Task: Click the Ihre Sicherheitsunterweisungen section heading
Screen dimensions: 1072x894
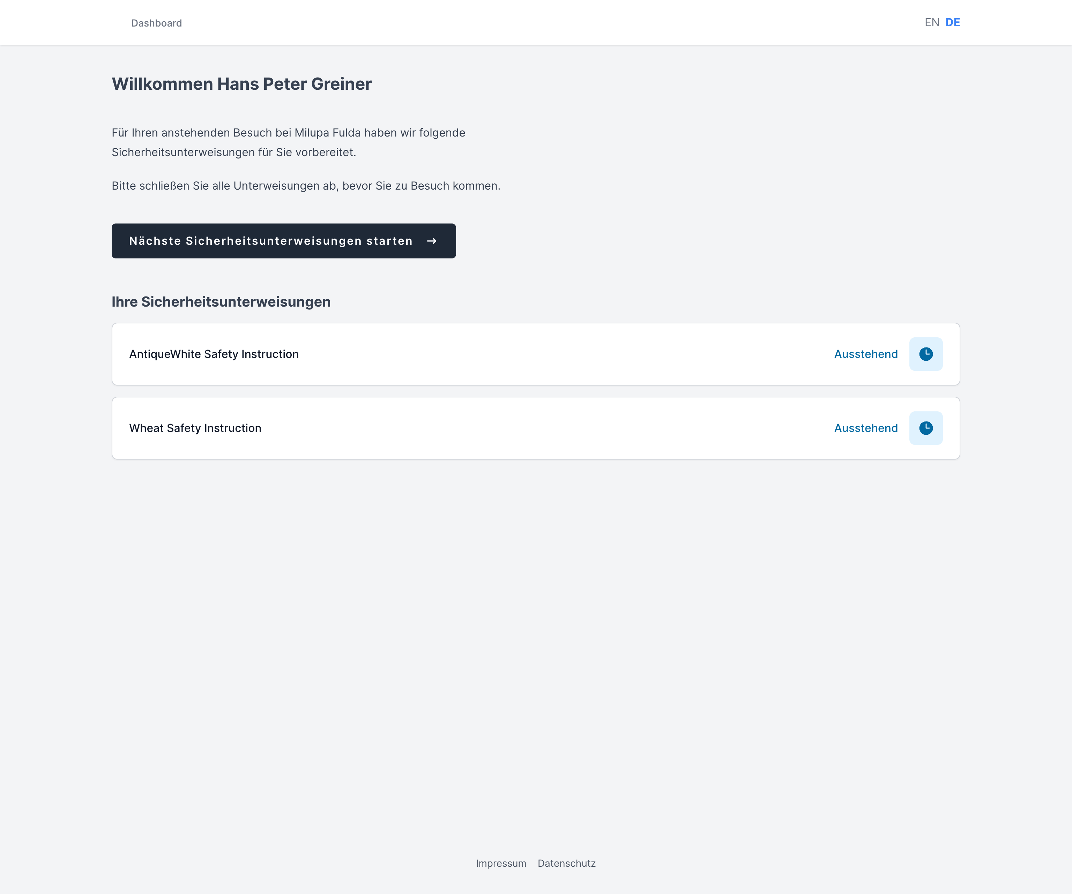Action: tap(221, 302)
